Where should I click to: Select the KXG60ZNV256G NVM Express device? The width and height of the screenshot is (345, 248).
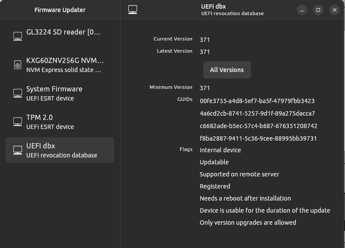pos(60,65)
